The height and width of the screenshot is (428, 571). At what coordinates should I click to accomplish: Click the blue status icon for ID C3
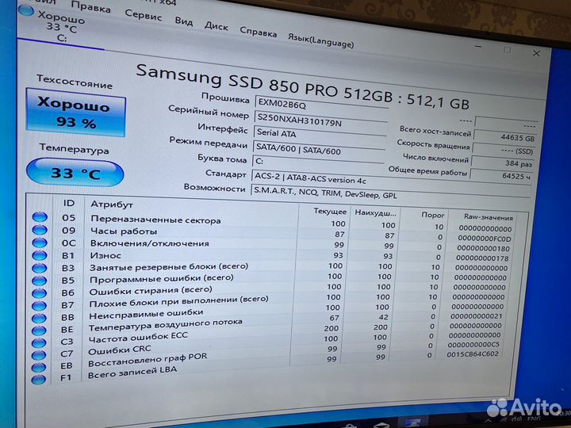click(39, 343)
